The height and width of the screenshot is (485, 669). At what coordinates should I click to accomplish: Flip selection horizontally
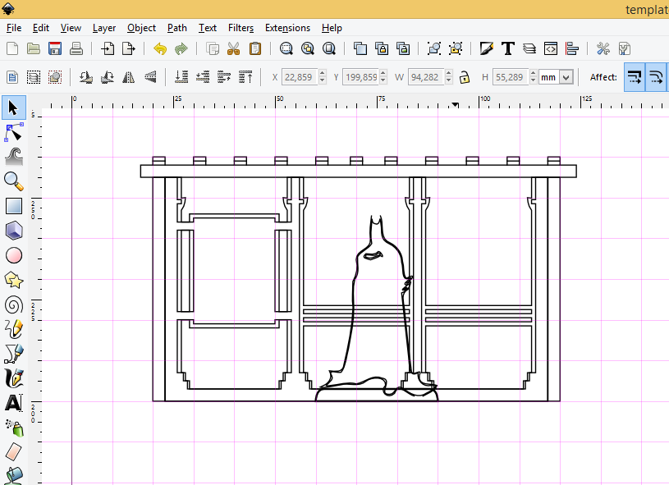pos(128,77)
